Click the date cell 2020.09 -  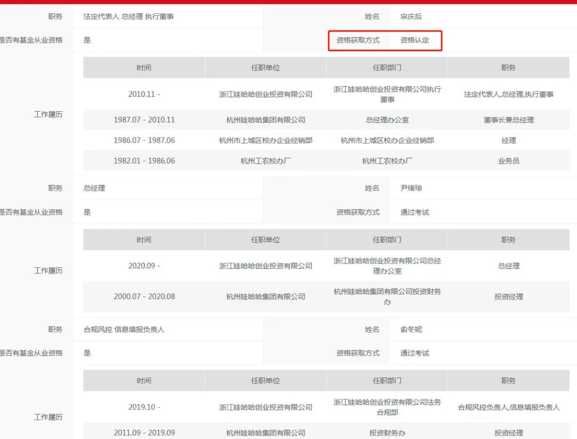click(x=144, y=266)
